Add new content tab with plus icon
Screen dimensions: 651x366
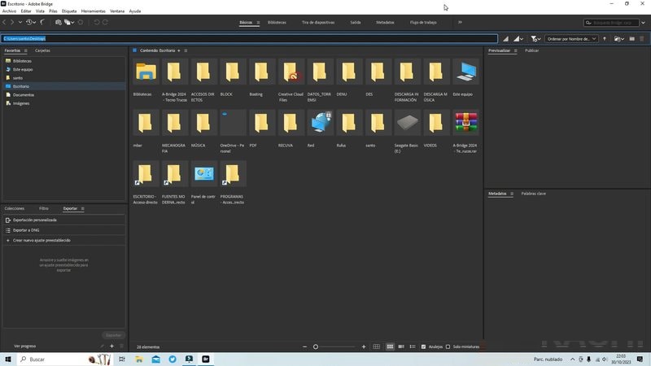[x=179, y=50]
